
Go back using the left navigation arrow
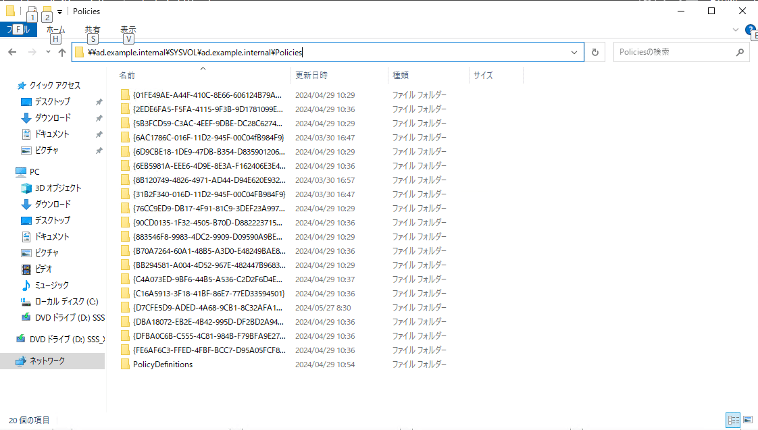point(11,52)
